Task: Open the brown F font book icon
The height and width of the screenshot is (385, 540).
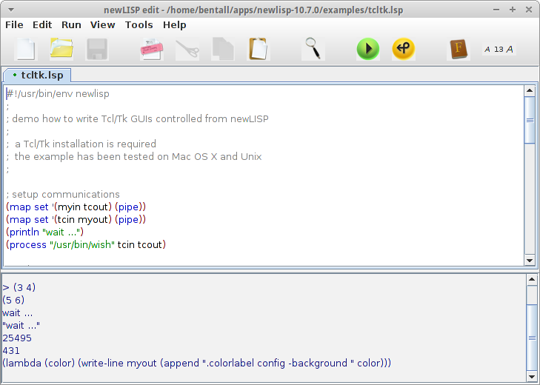Action: (x=459, y=50)
